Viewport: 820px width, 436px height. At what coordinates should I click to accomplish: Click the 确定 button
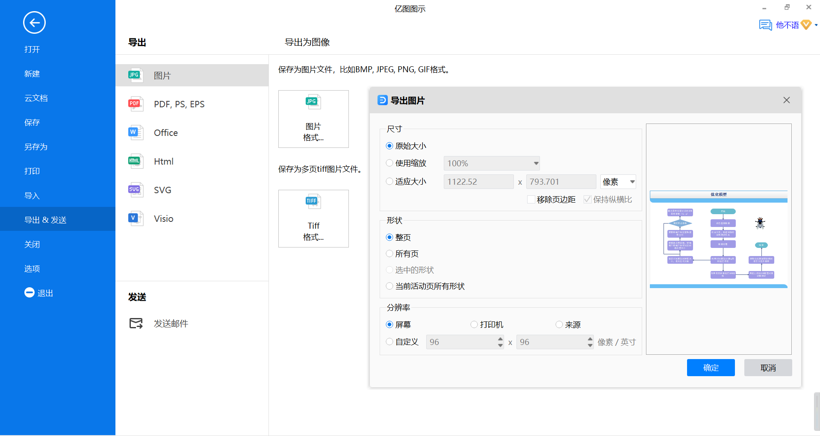point(711,368)
